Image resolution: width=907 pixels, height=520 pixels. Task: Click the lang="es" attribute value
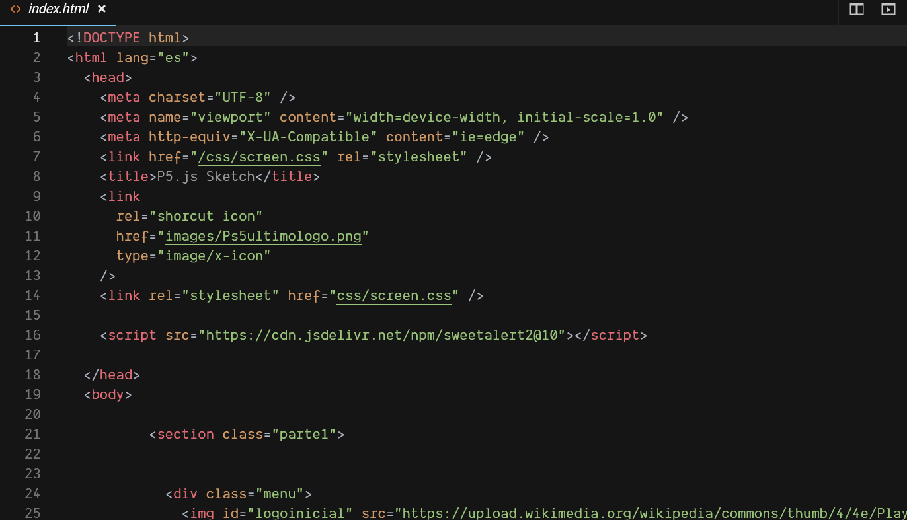[173, 57]
